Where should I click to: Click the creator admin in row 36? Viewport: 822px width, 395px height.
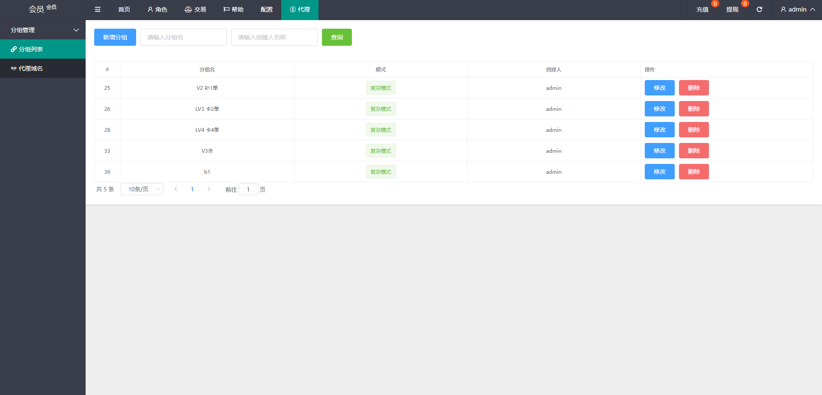[x=554, y=172]
